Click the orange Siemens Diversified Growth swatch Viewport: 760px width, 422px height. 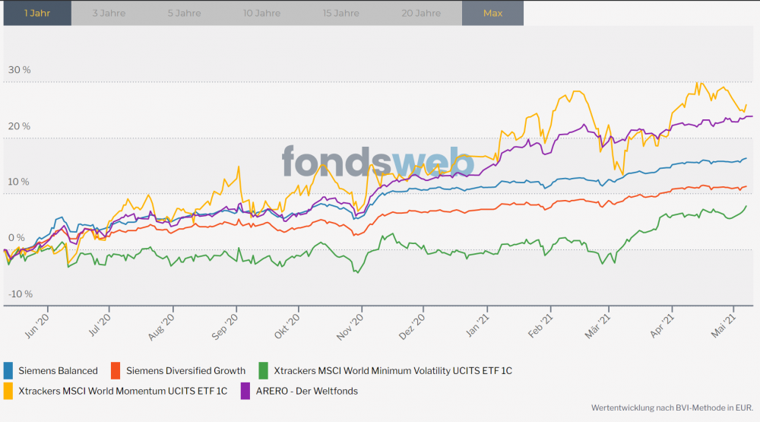pyautogui.click(x=116, y=371)
